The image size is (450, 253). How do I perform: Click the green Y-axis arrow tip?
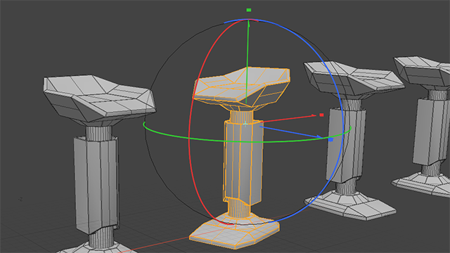tap(248, 25)
